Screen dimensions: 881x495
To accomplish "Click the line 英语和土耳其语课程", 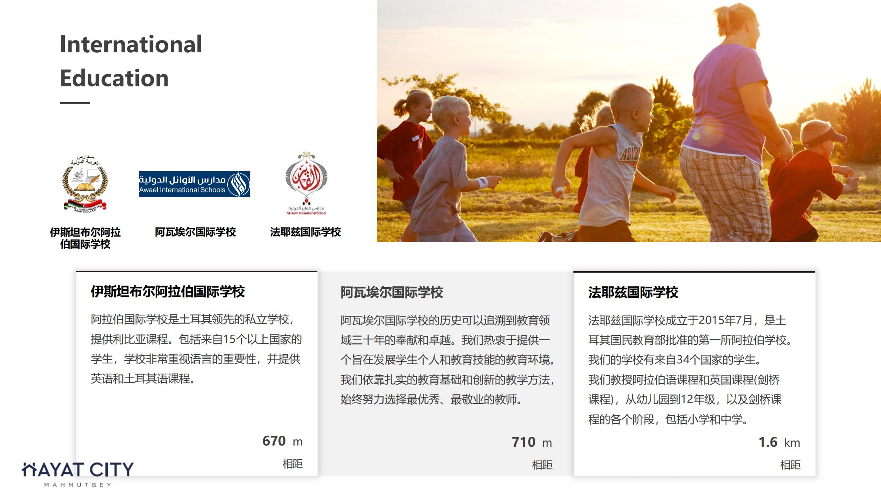I will tap(143, 379).
